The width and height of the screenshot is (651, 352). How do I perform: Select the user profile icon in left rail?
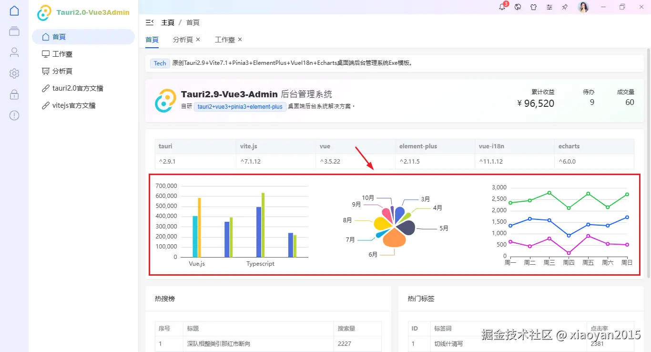point(14,52)
